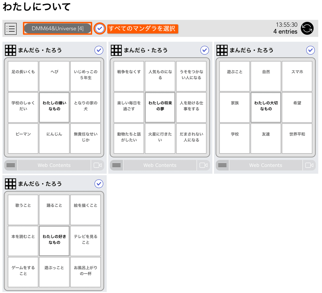The width and height of the screenshot is (322, 293).
Task: Click the お風呂上がりの一杯 cell
Action: pos(86,272)
